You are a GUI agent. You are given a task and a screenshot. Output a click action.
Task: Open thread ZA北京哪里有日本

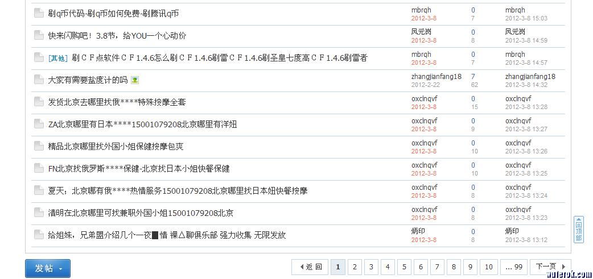(x=143, y=124)
